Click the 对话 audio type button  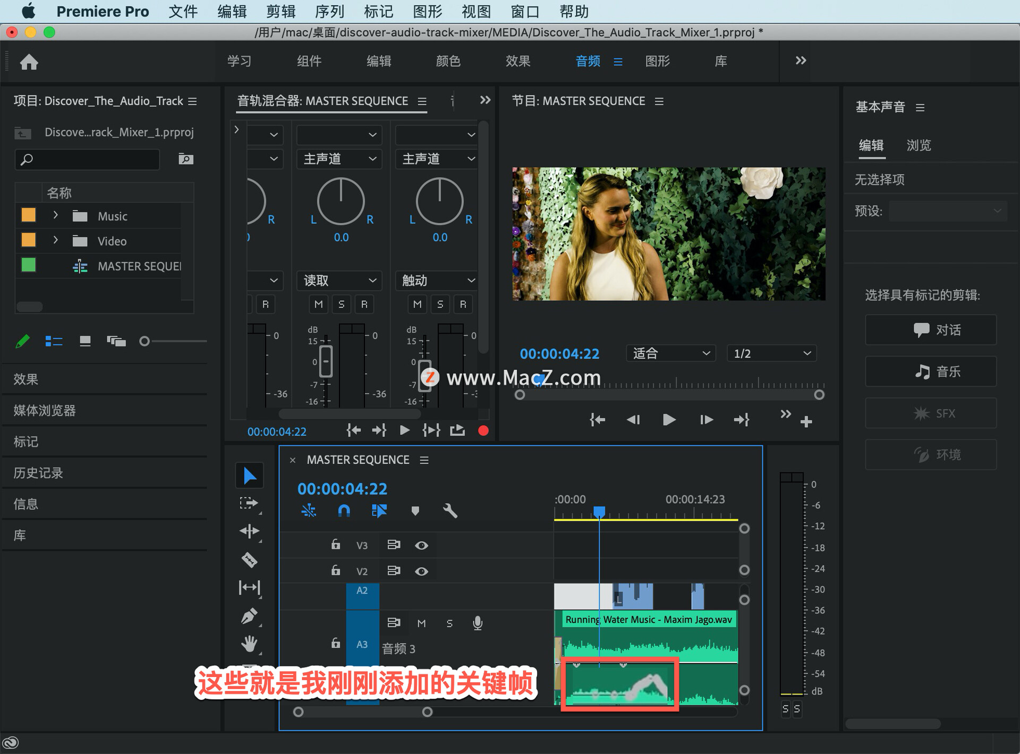(x=931, y=330)
